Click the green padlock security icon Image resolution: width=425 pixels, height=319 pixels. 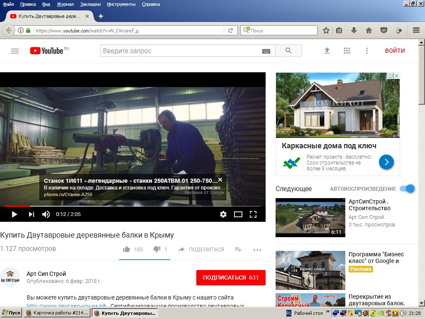28,30
